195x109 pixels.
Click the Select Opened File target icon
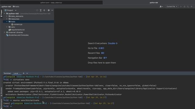[x=37, y=10]
